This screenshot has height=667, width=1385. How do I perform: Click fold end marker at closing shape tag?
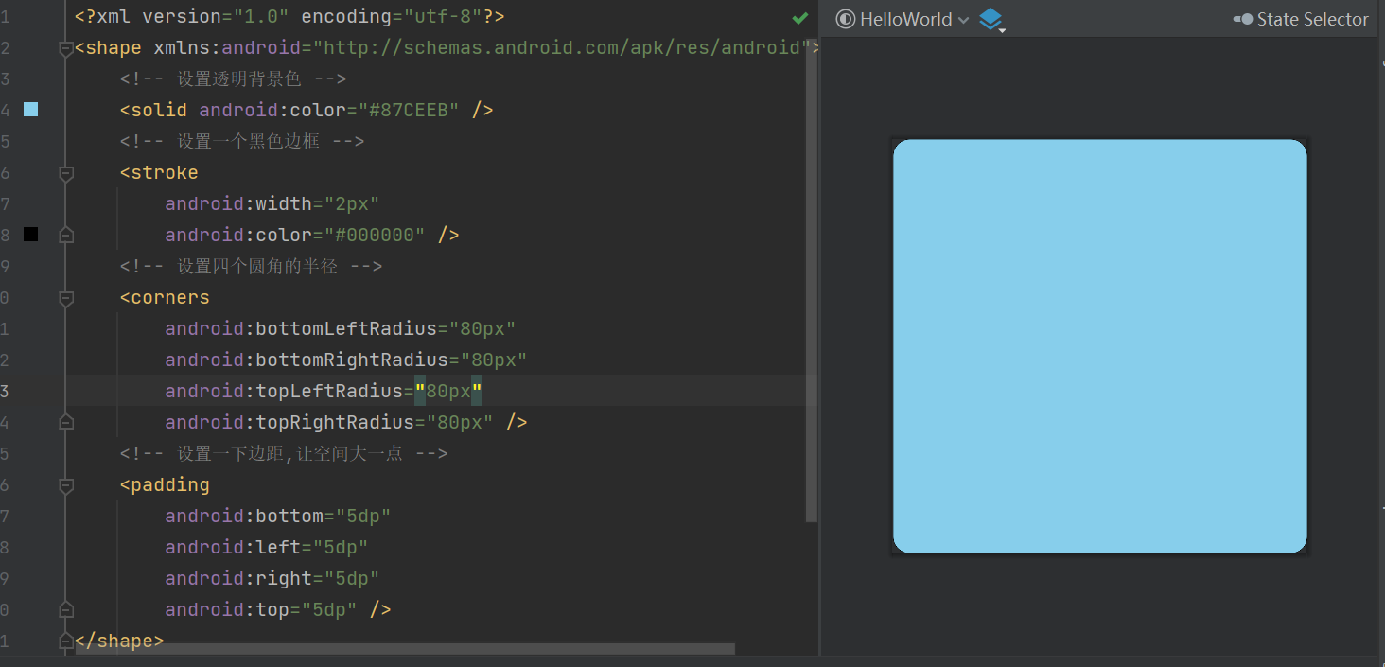point(66,641)
